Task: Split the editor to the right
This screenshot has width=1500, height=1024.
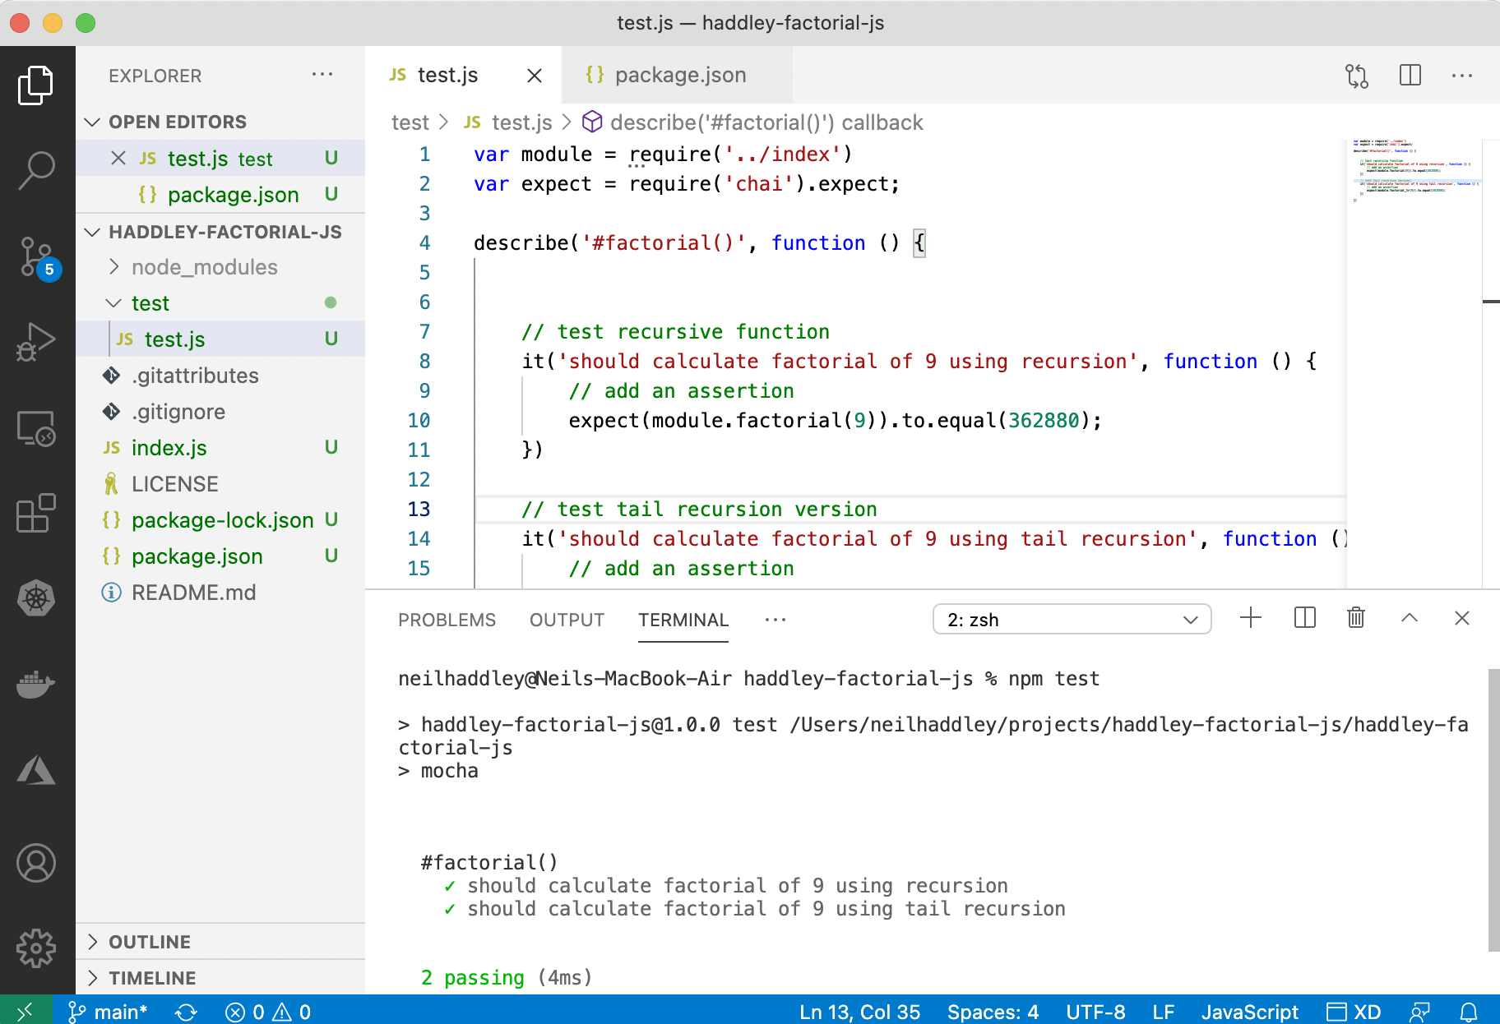Action: pos(1410,76)
